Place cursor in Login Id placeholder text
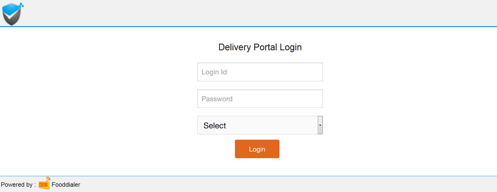 click(x=214, y=72)
